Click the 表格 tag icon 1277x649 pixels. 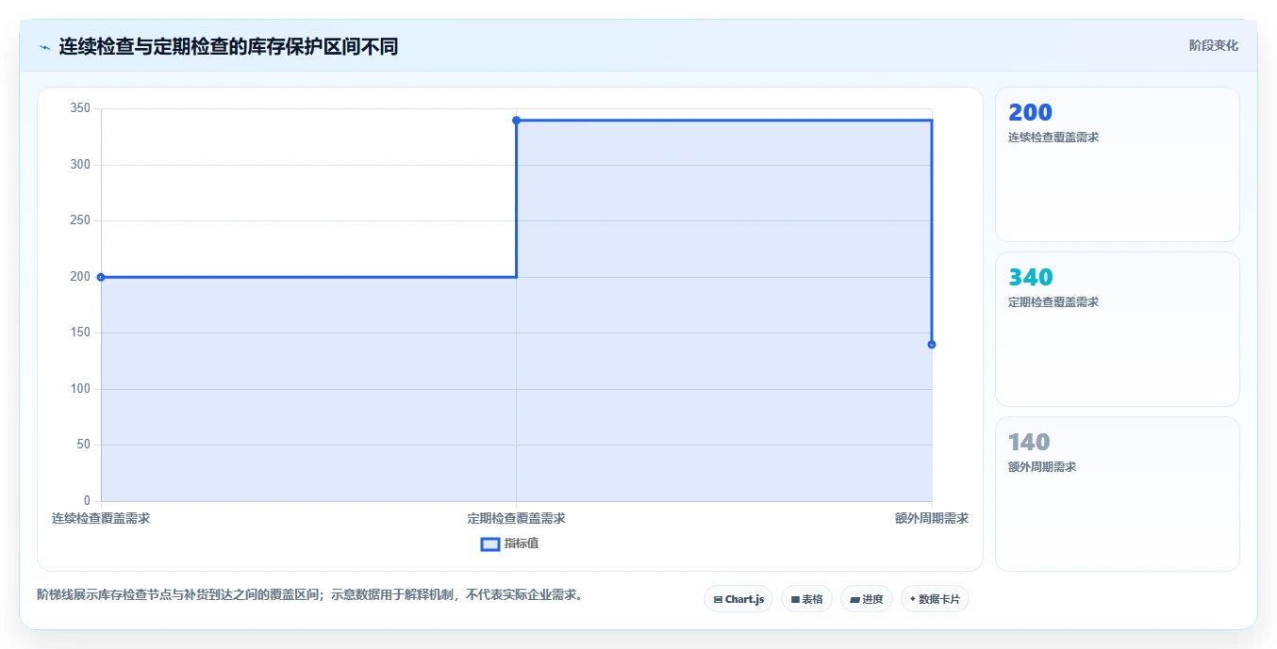[x=795, y=599]
